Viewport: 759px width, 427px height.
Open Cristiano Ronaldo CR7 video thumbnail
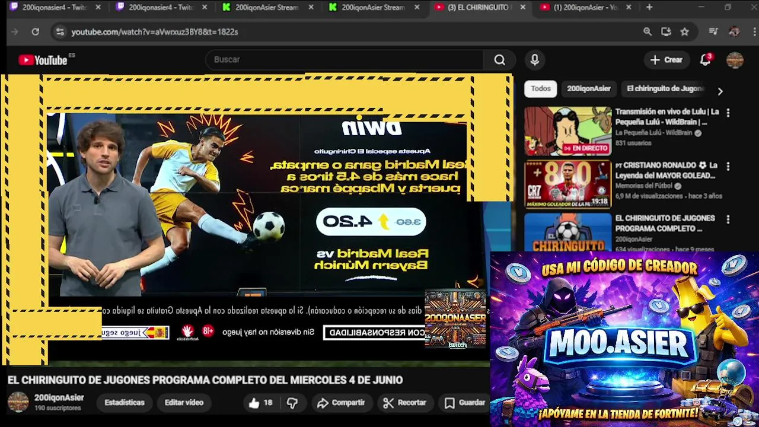(x=567, y=184)
